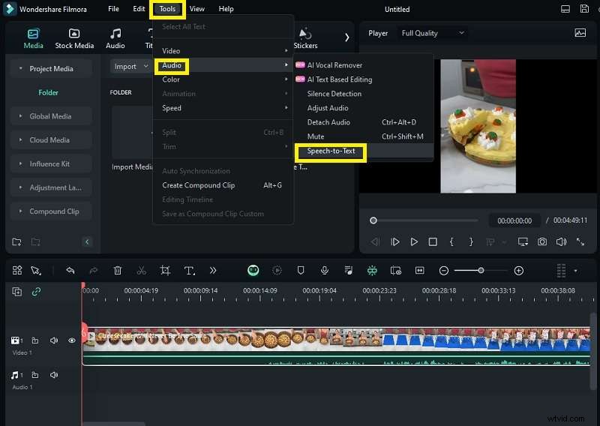Click the undo arrow in timeline toolbar
This screenshot has width=600, height=426.
[x=70, y=271]
